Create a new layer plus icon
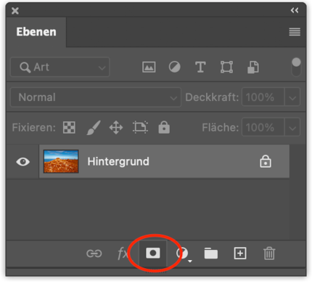The height and width of the screenshot is (284, 312). [x=240, y=253]
